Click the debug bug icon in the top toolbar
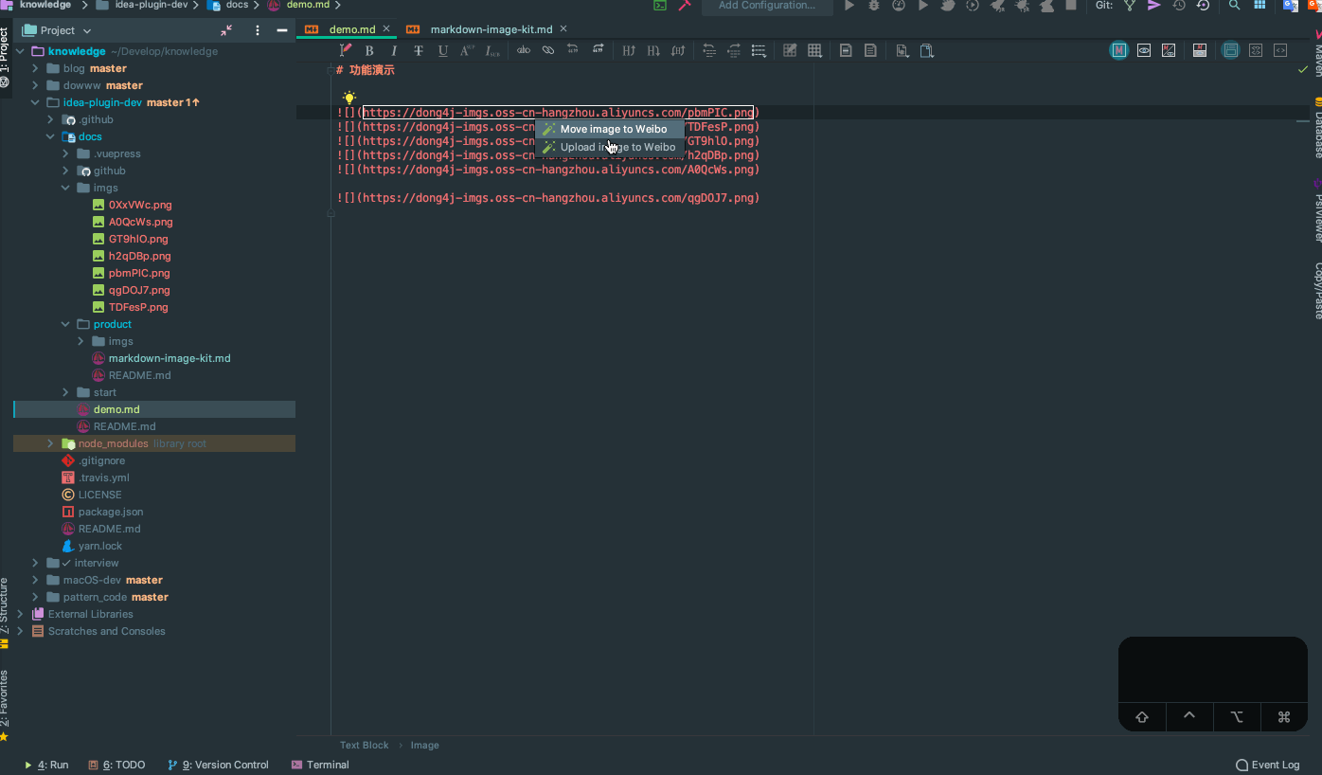 click(x=874, y=6)
